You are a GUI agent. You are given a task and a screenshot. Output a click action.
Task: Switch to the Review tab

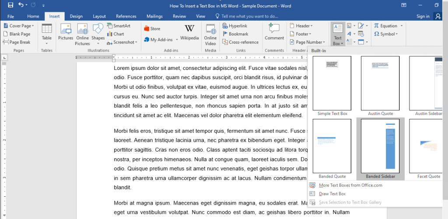179,16
